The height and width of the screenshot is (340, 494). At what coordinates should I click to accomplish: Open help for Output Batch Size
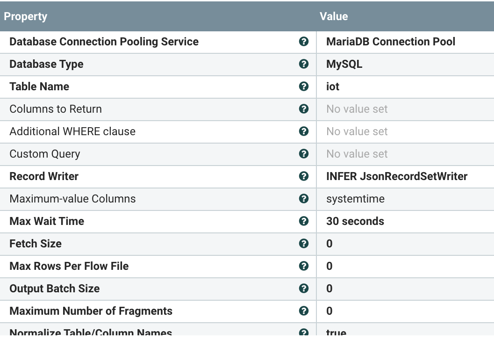303,289
